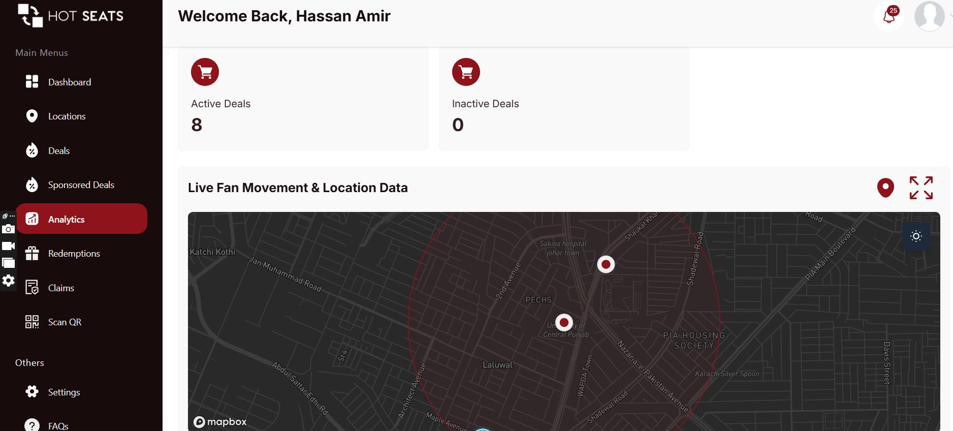Open the Redemptions page
Image resolution: width=953 pixels, height=431 pixels.
click(x=74, y=254)
